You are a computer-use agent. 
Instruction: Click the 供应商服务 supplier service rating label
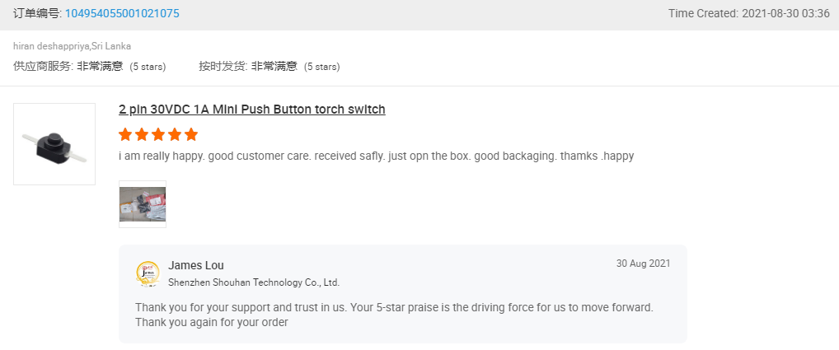42,66
